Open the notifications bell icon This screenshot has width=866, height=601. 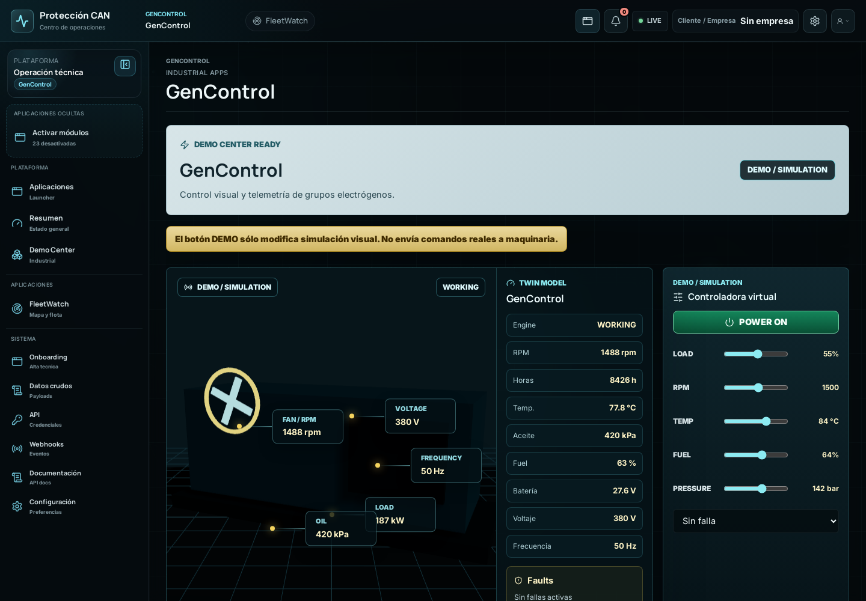(616, 21)
